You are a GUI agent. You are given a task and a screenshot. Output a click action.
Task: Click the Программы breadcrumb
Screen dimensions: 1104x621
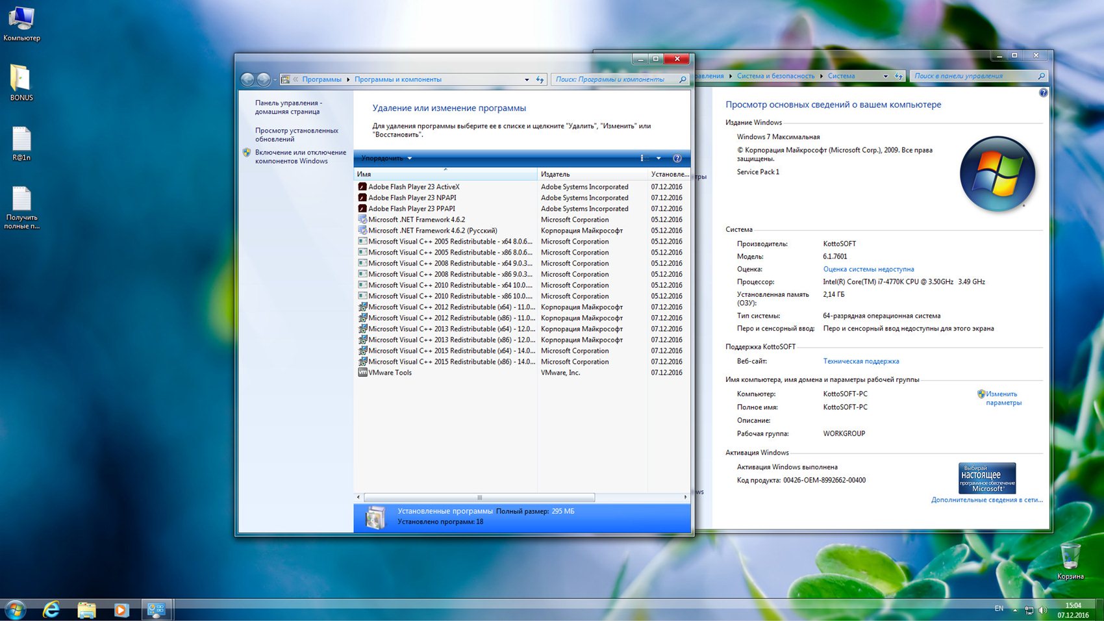pyautogui.click(x=321, y=79)
